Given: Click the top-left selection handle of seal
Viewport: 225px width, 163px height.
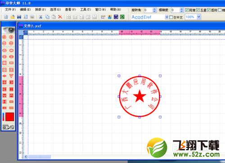Looking at the screenshot, I should [119, 76].
